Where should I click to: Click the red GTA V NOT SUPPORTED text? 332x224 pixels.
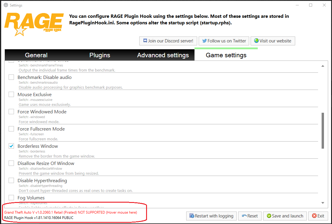70,212
